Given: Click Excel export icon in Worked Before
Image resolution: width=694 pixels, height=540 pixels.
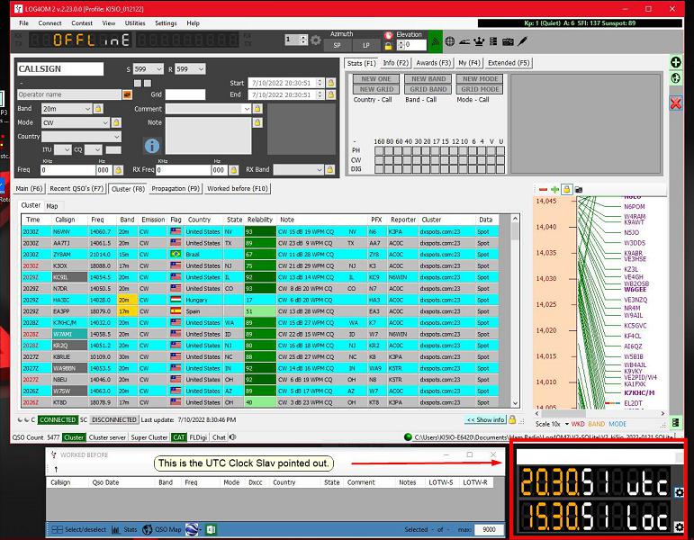Looking at the screenshot, I should coord(212,529).
